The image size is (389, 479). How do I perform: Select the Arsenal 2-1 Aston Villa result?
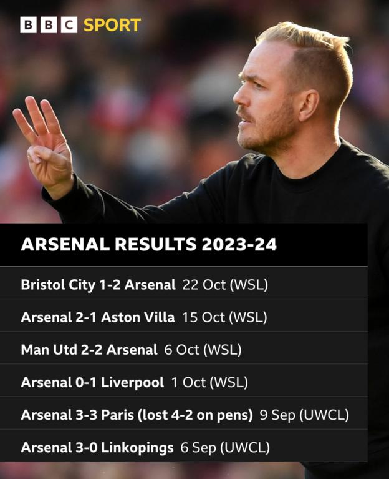tap(98, 317)
